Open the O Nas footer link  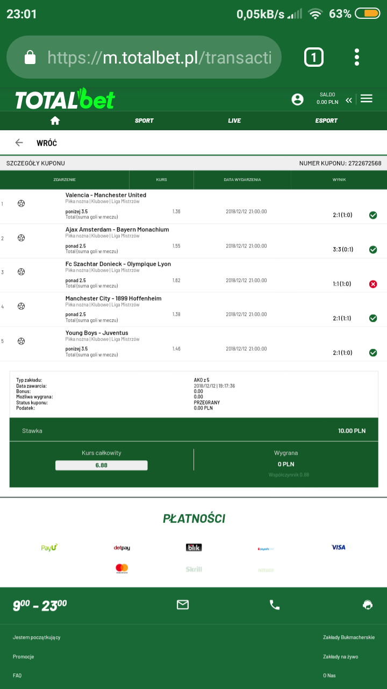[x=329, y=676]
